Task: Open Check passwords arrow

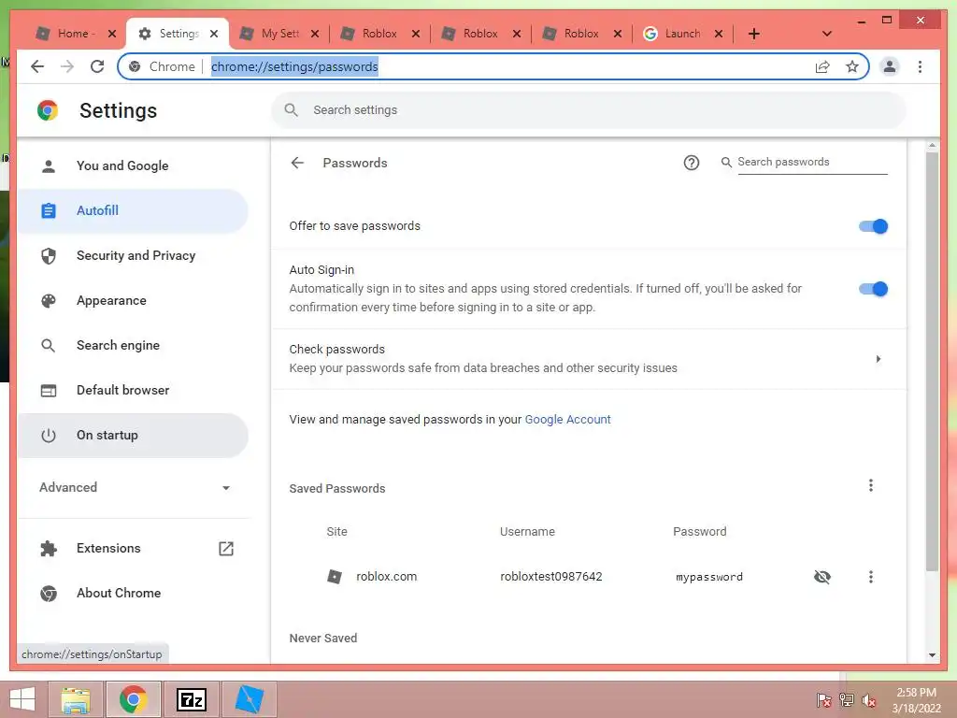Action: (x=878, y=359)
